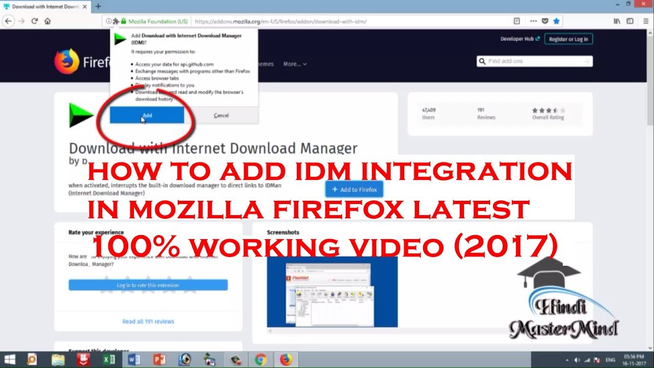Show hidden system tray icons arrow
The height and width of the screenshot is (368, 654).
click(568, 359)
